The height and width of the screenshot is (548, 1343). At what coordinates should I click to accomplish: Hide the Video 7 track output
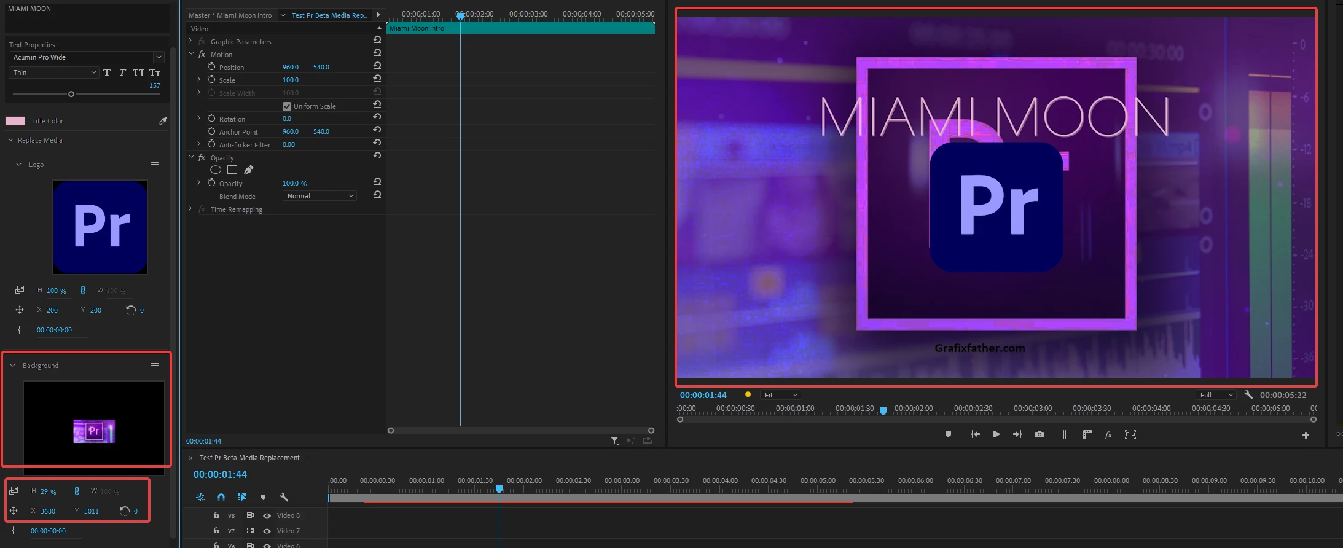[x=267, y=531]
